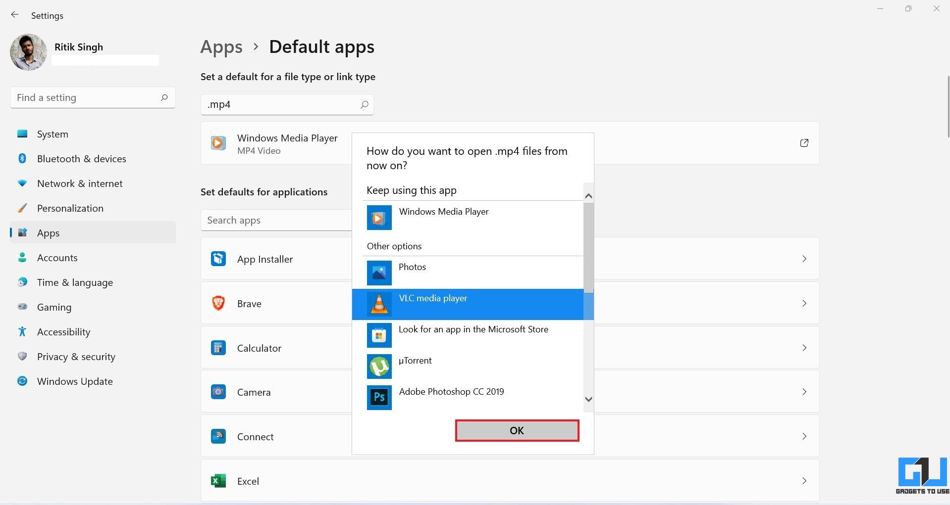Select µTorrent in the app list
950x505 pixels.
tap(468, 367)
